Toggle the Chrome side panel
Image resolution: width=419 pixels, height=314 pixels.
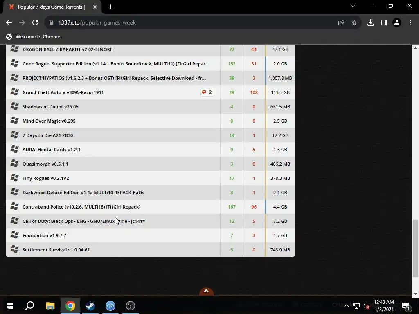coord(384,23)
